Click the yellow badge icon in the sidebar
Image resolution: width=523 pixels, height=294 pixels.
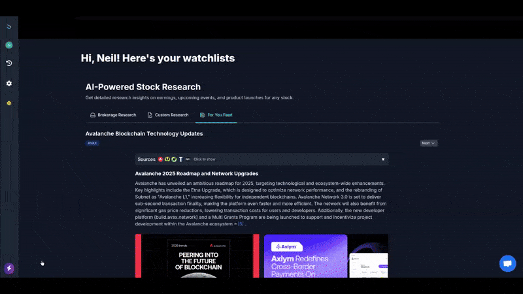9,103
